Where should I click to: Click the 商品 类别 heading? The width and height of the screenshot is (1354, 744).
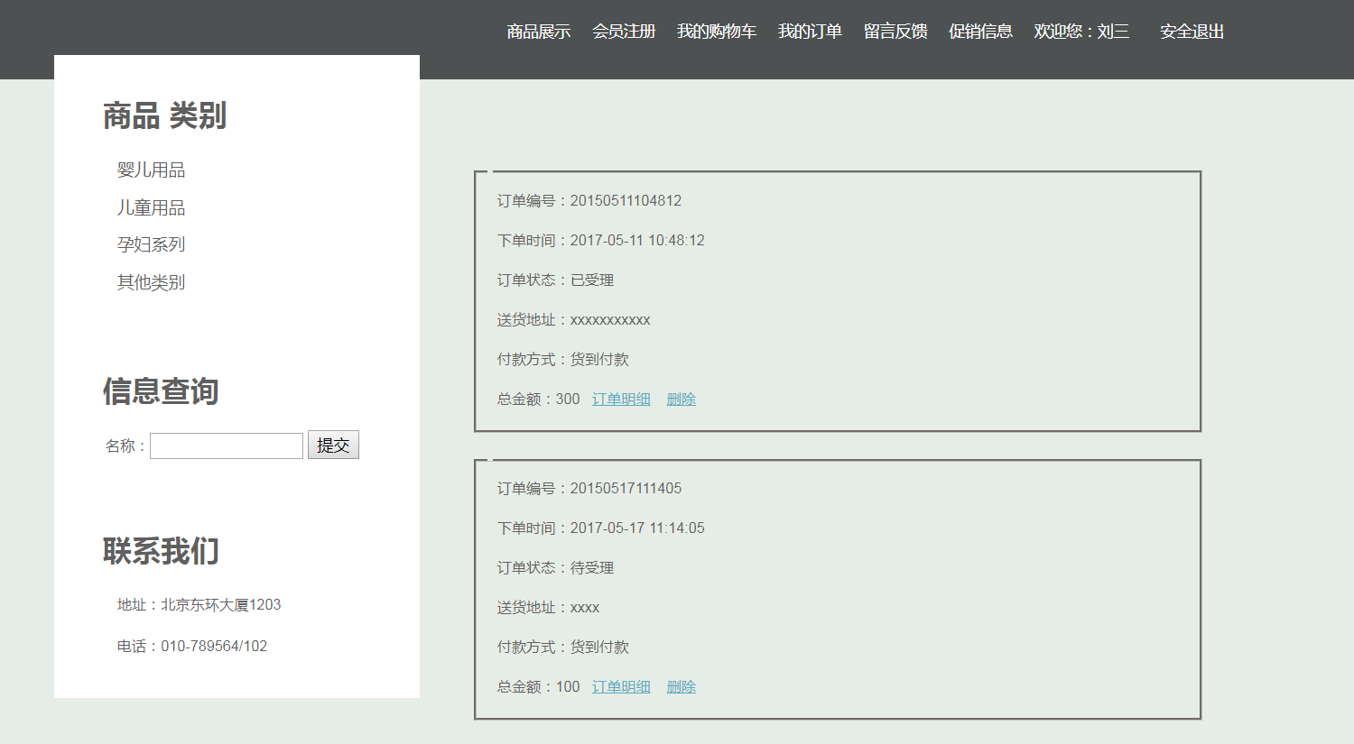[x=164, y=115]
